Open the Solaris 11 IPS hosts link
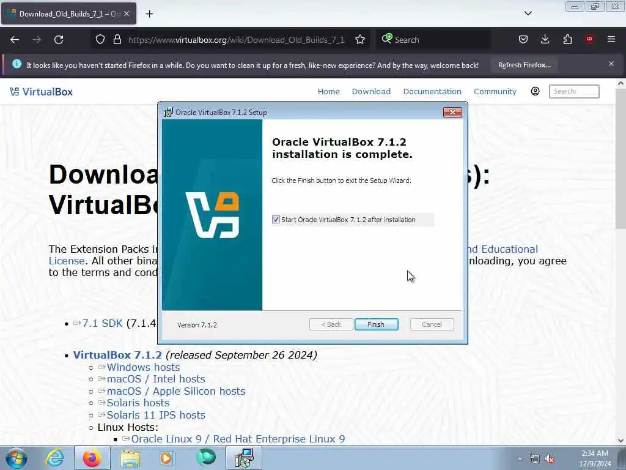Screen dimensions: 626x470 (156, 415)
